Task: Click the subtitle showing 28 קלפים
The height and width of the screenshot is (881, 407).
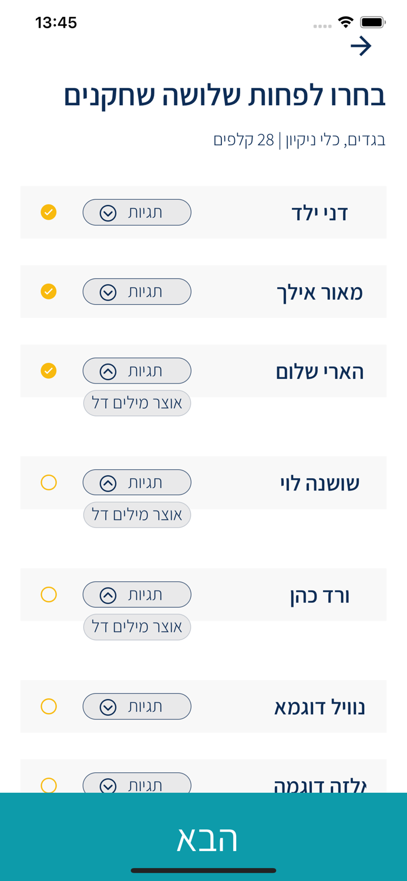Action: pyautogui.click(x=300, y=139)
